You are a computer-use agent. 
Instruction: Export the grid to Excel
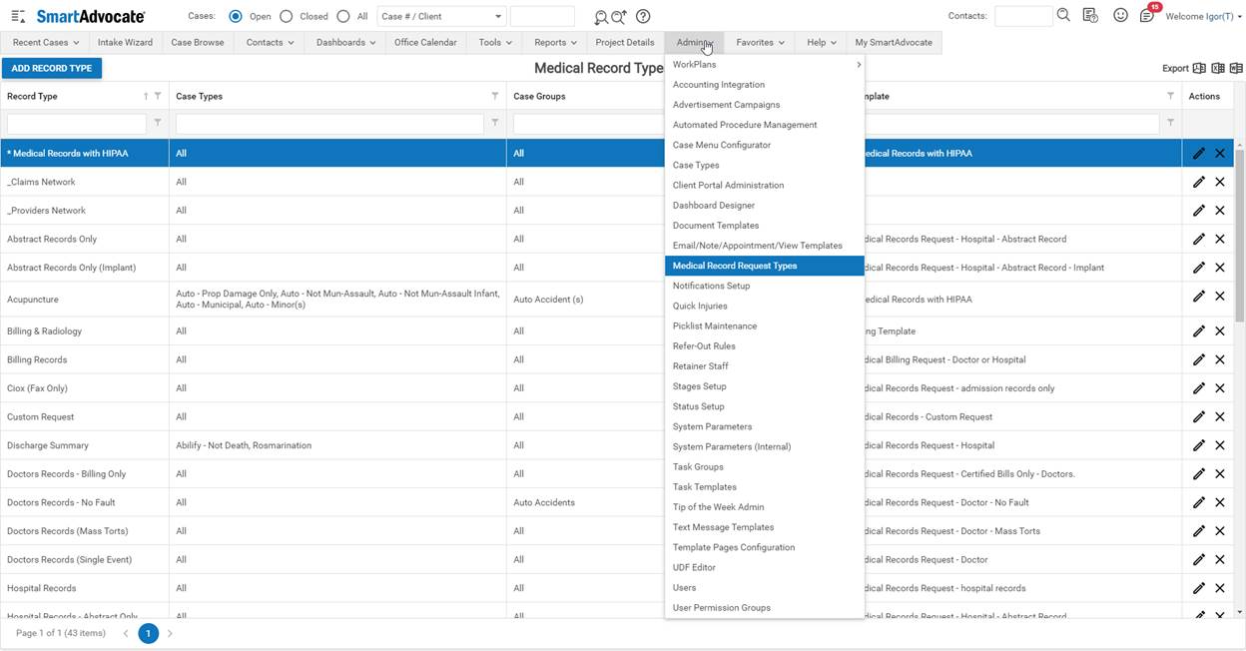pyautogui.click(x=1218, y=68)
